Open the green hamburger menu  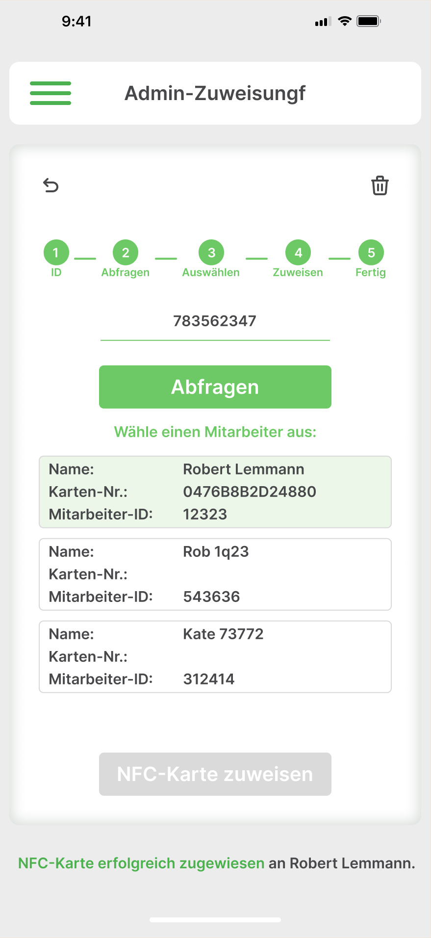click(51, 93)
